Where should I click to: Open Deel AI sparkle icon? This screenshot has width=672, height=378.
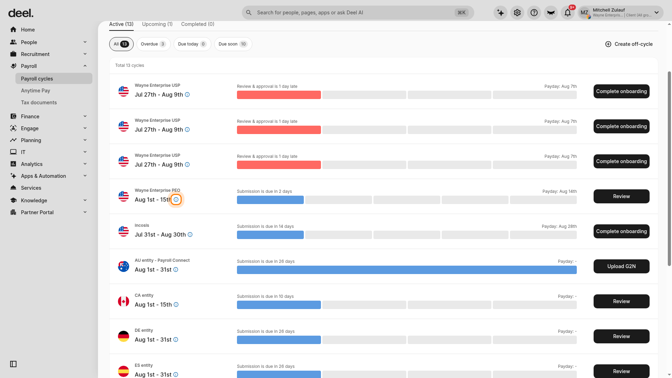click(500, 13)
